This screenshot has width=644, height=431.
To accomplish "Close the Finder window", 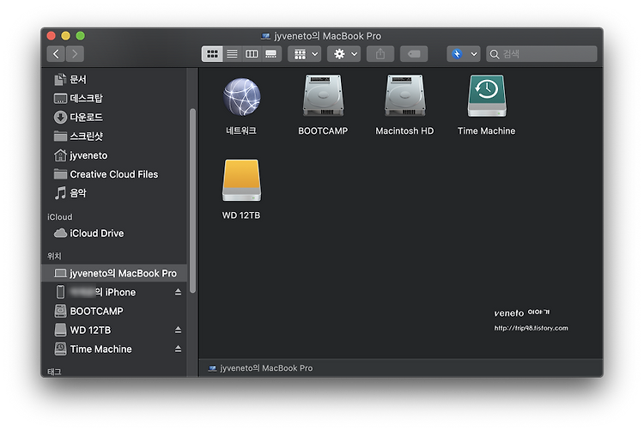I will click(x=52, y=36).
